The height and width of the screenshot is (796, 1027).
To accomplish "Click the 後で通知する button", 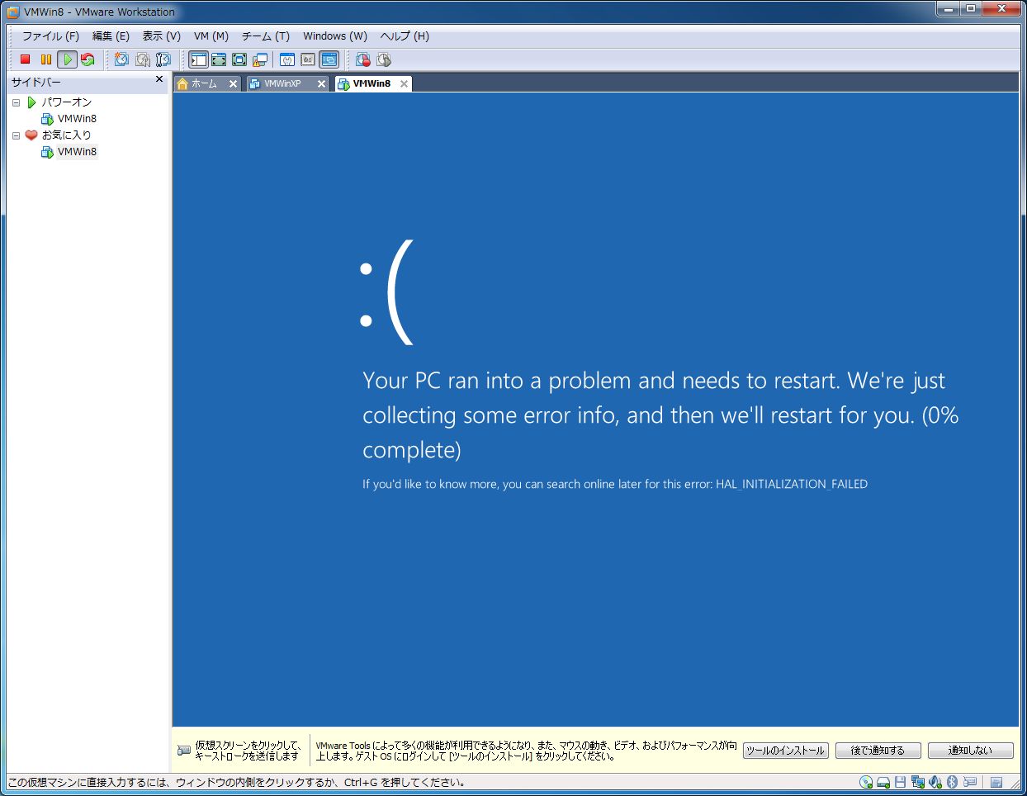I will coord(878,751).
